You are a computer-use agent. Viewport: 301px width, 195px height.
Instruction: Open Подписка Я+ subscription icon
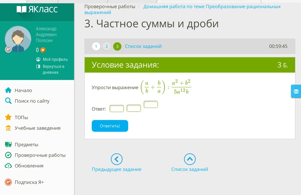8,182
